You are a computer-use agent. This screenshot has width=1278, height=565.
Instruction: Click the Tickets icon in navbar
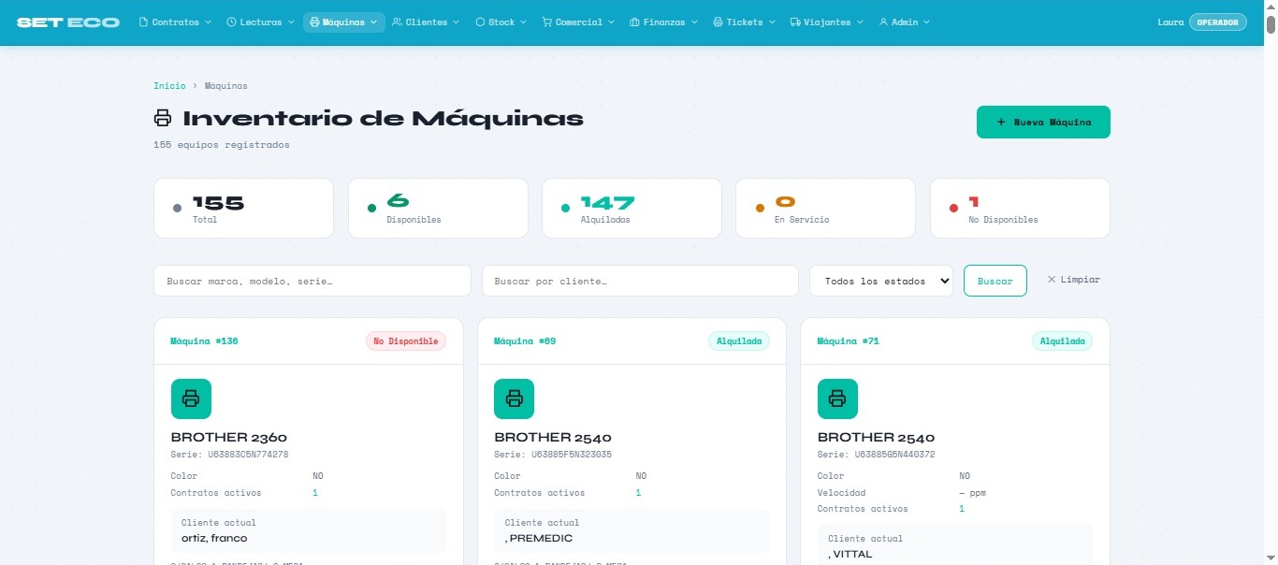[718, 22]
